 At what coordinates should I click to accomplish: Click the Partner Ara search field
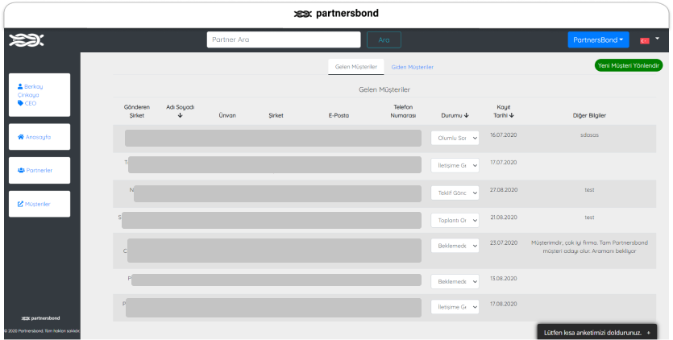(x=283, y=40)
